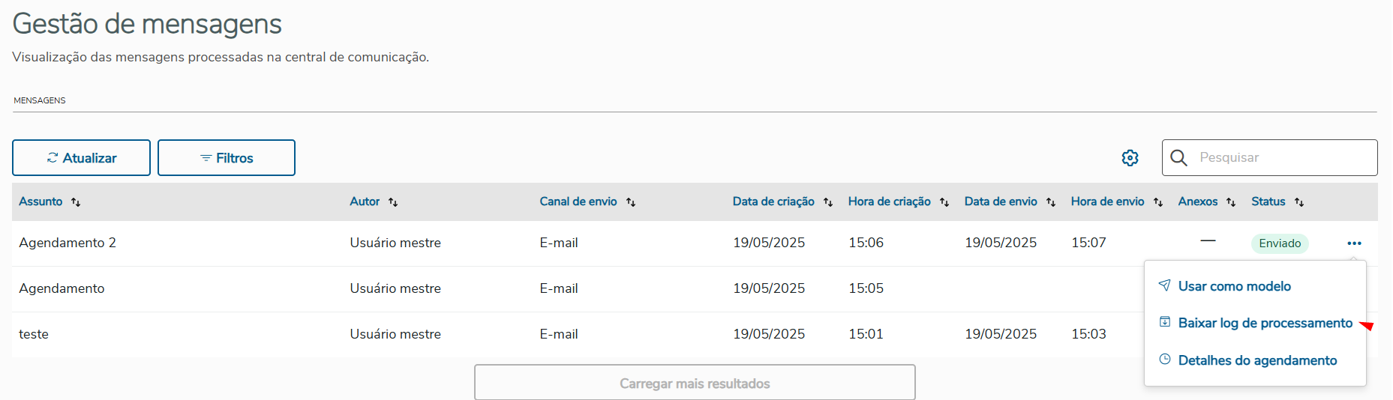Viewport: 1393px width, 400px height.
Task: Sort by Autor column arrows
Action: tap(393, 202)
